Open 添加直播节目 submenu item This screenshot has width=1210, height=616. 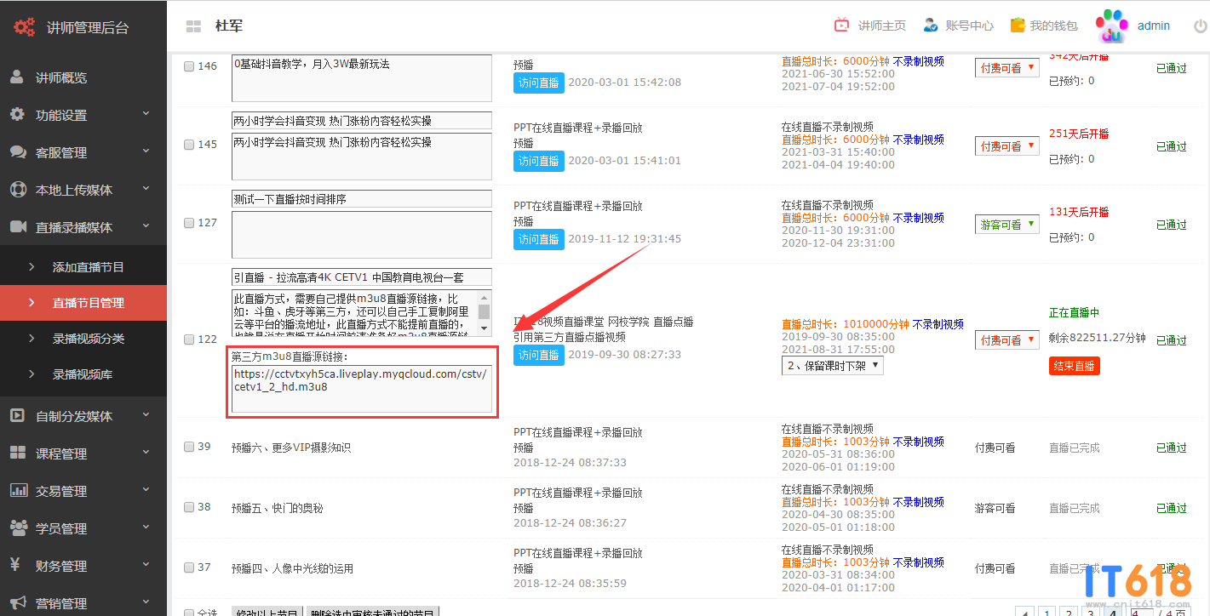(x=88, y=267)
